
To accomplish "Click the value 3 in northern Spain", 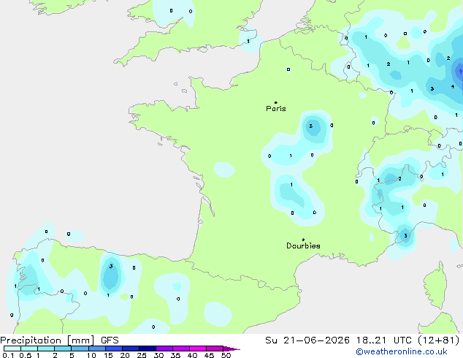I will 111,266.
